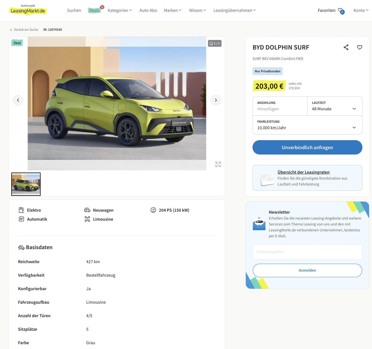Select the car photo thumbnail

tap(26, 184)
